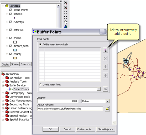
Task: Minimize the Buffer Points dialog
Action: [102, 32]
